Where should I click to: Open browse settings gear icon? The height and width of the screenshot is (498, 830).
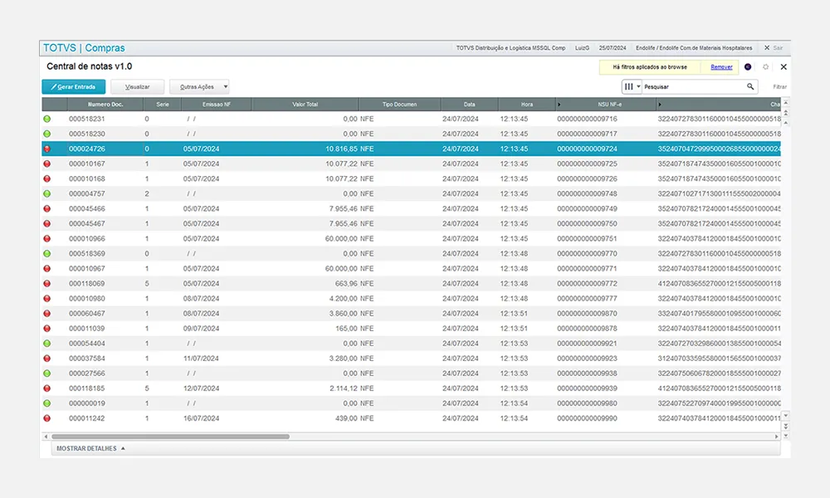[765, 67]
